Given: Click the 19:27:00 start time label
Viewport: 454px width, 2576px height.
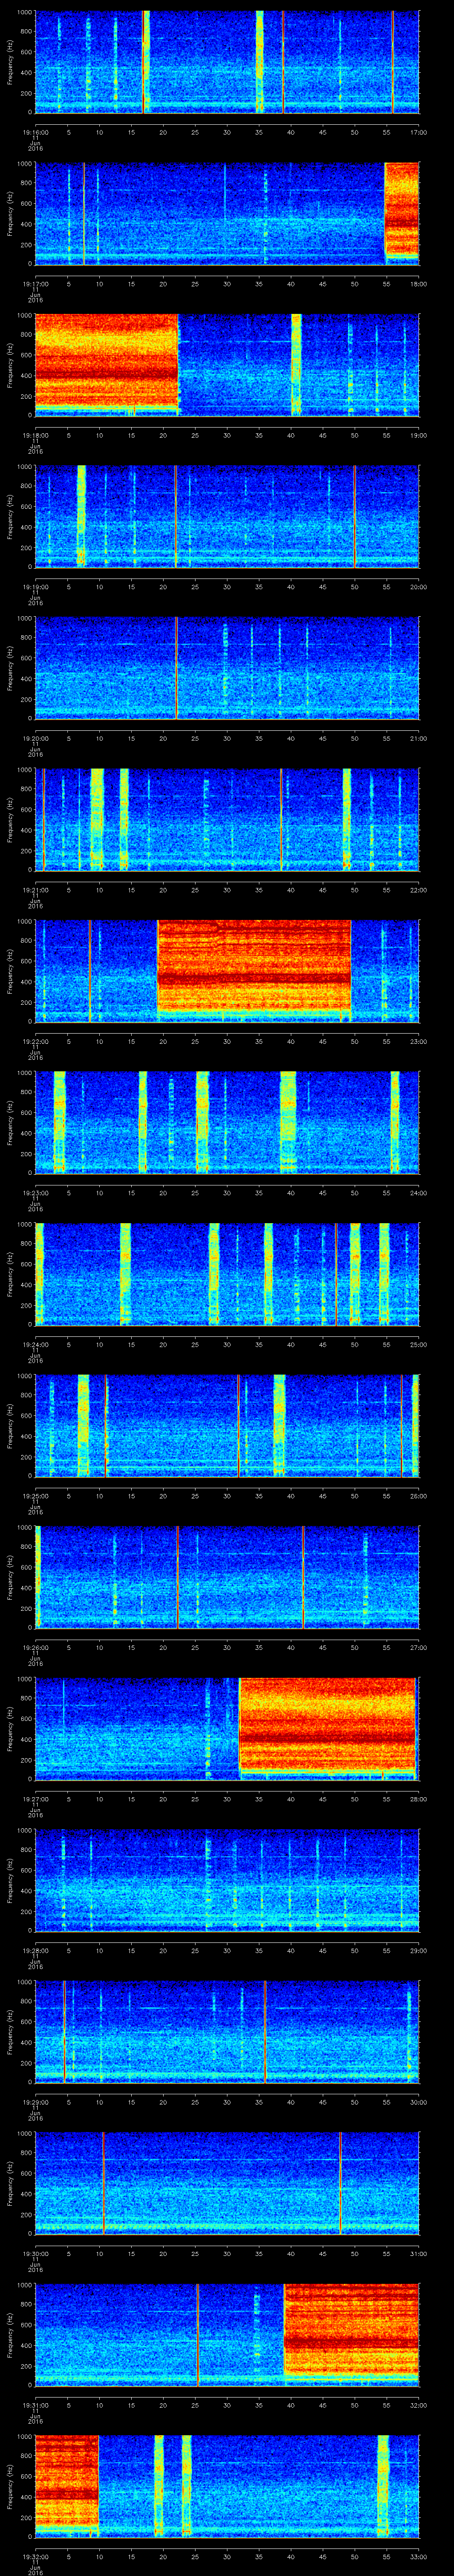Looking at the screenshot, I should click(x=36, y=1800).
